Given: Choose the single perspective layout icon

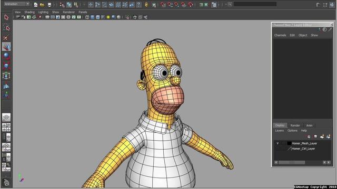Looking at the screenshot, I should click(x=6, y=118).
